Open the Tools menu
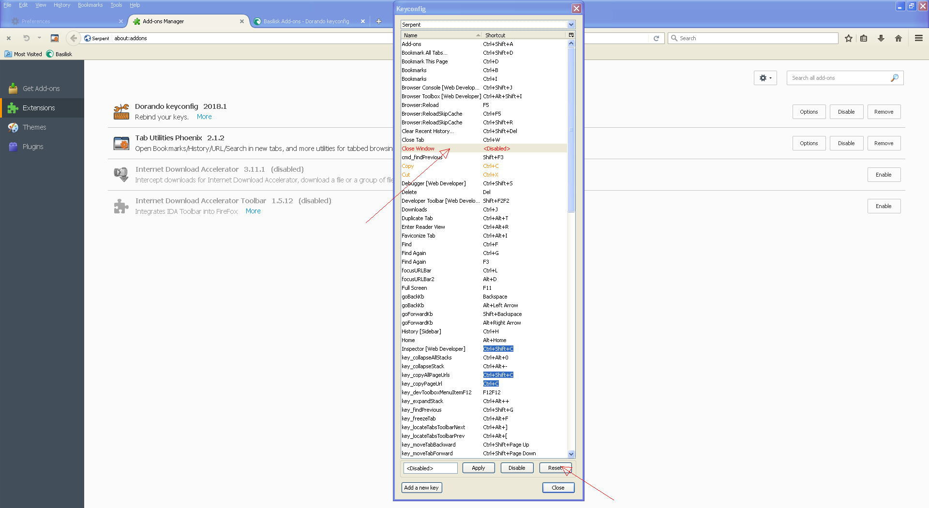Viewport: 929px width, 508px height. [116, 5]
